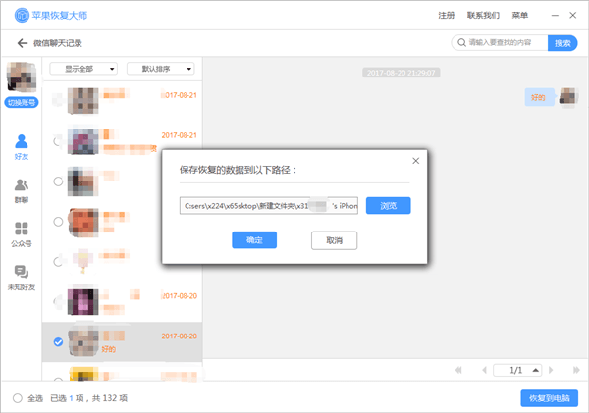
Task: Open the 显示全部 filter dropdown
Action: (x=83, y=69)
